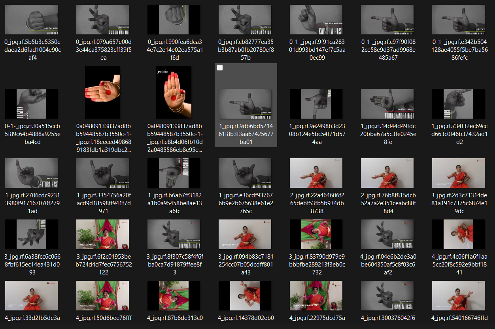
Task: Click thumbnail of 3_jpg.rf.6f2c01953be with green curtain
Action: [102, 234]
